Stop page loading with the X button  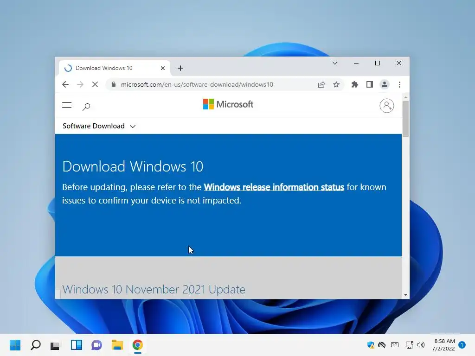pyautogui.click(x=95, y=84)
